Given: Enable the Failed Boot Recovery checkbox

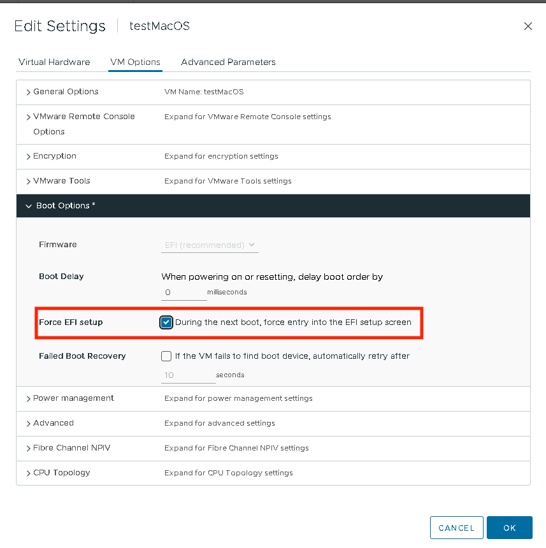Looking at the screenshot, I should pyautogui.click(x=166, y=356).
